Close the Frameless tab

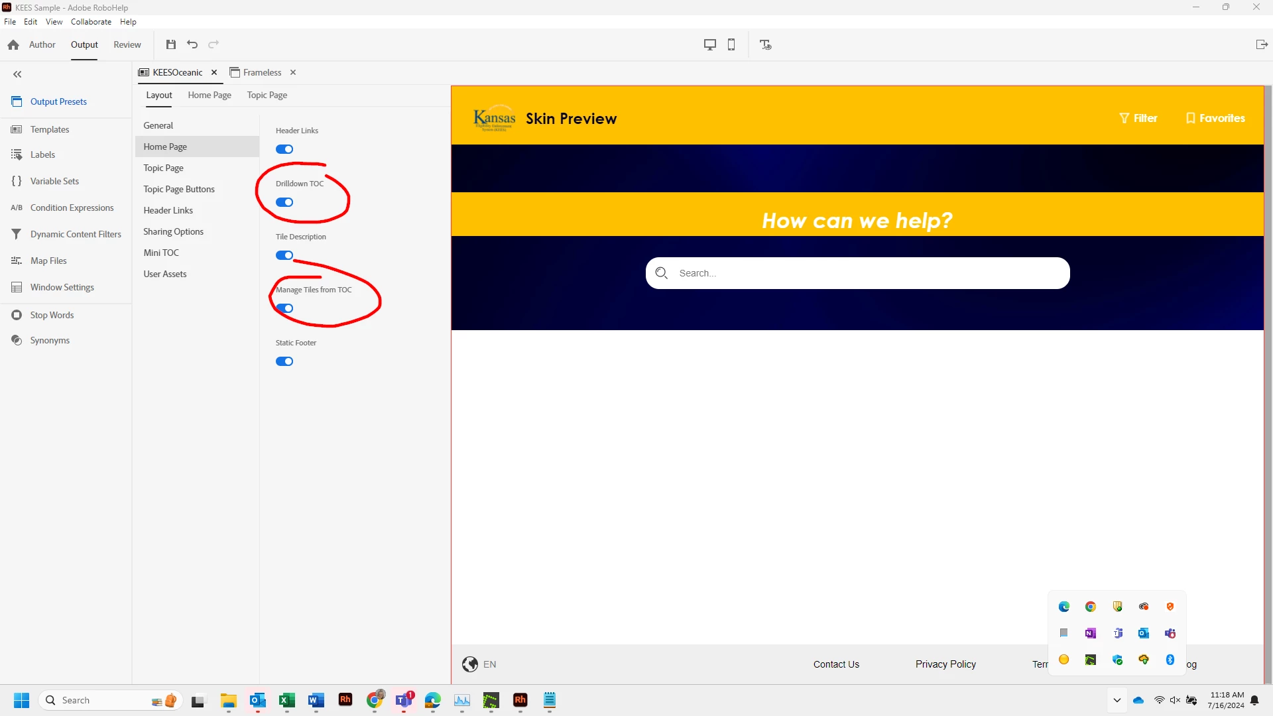[293, 72]
